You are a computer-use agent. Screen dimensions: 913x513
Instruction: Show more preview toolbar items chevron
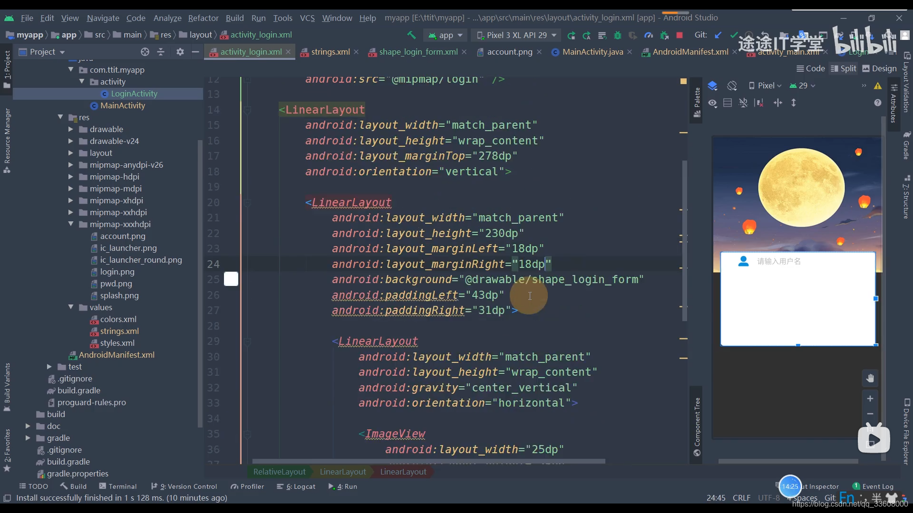click(x=864, y=86)
